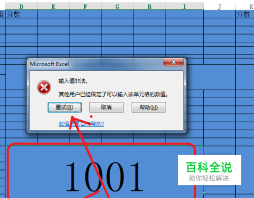Screen dimensions: 254x198
Task: Click the red error icon in dialog
Action: (44, 88)
